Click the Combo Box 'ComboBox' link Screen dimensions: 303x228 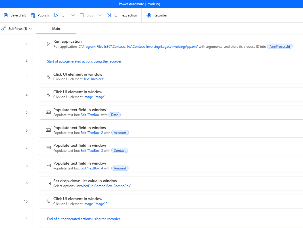click(x=112, y=186)
